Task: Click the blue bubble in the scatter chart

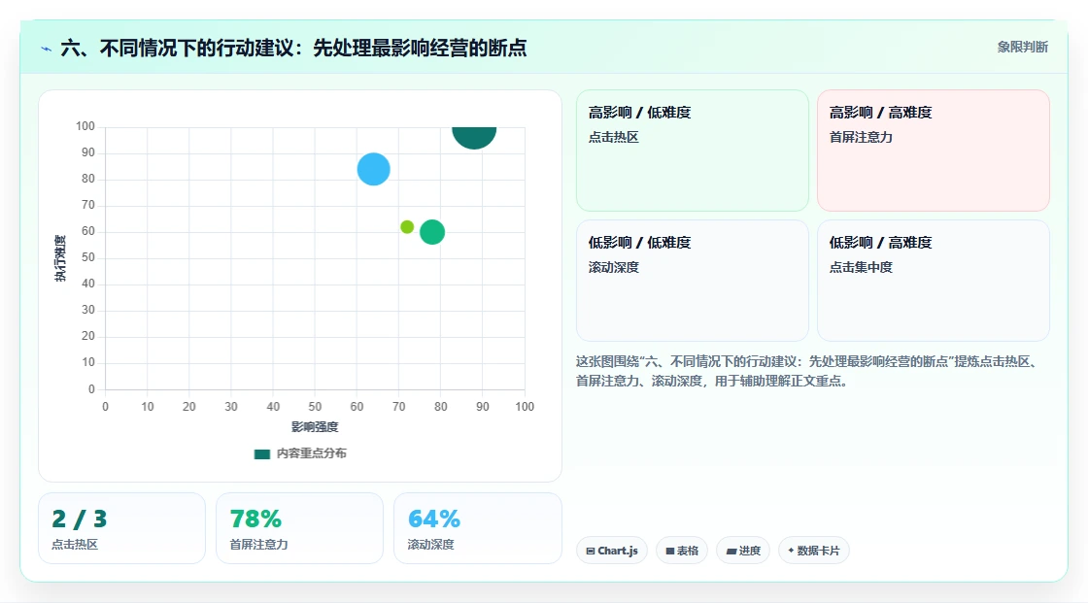Action: (373, 169)
